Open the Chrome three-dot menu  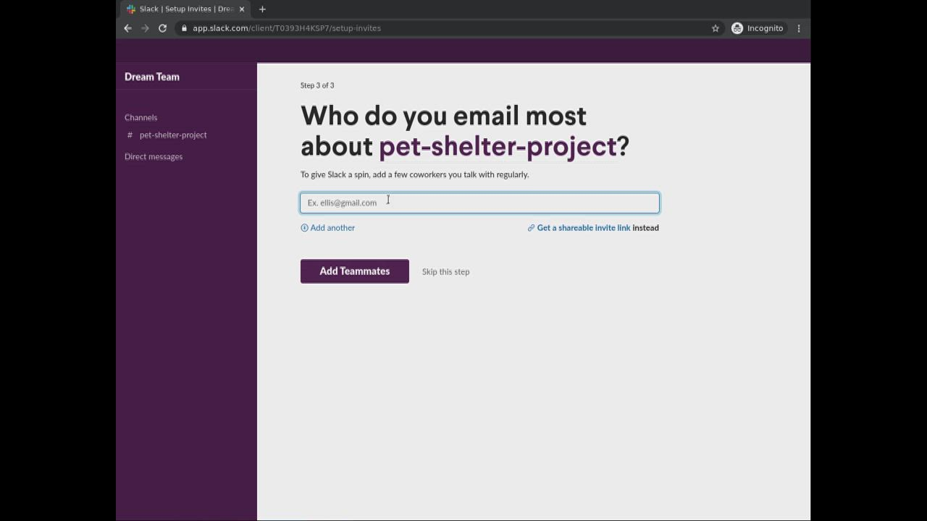point(799,28)
